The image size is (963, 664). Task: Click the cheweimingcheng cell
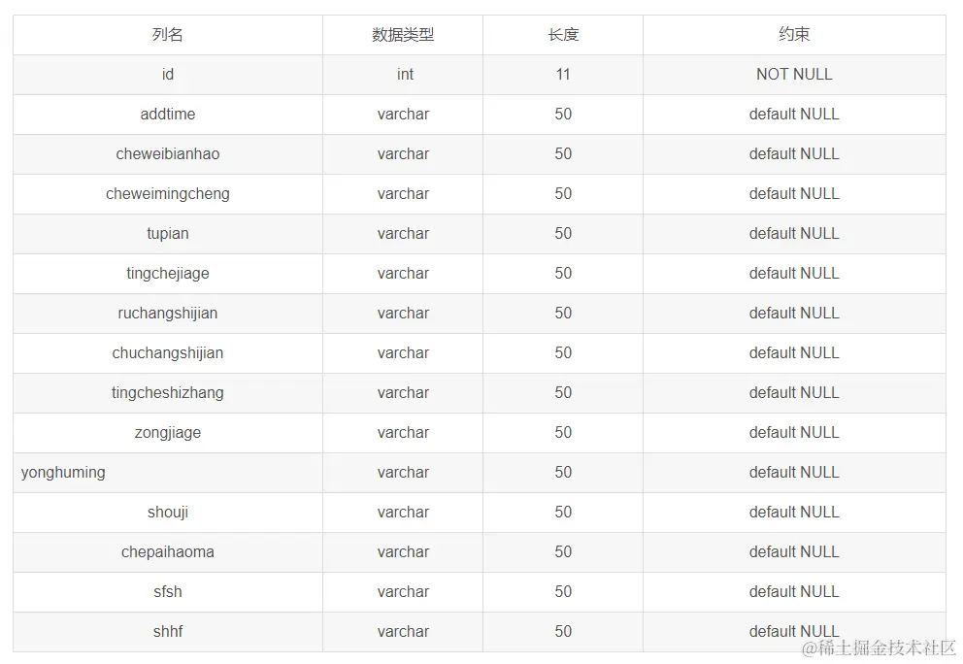(x=168, y=194)
